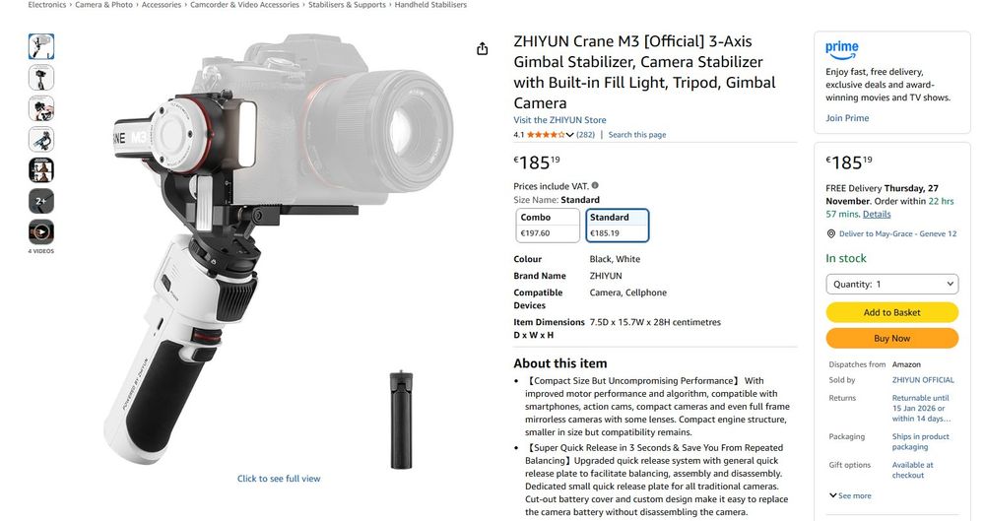The width and height of the screenshot is (985, 521).
Task: Click Buy Now button
Action: click(x=892, y=338)
